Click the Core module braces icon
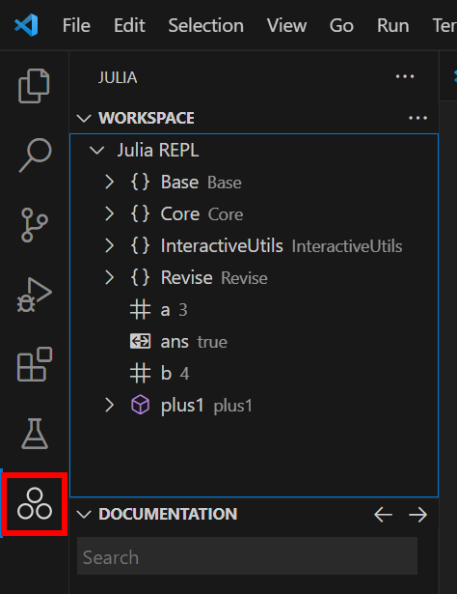The height and width of the screenshot is (594, 457). point(140,214)
